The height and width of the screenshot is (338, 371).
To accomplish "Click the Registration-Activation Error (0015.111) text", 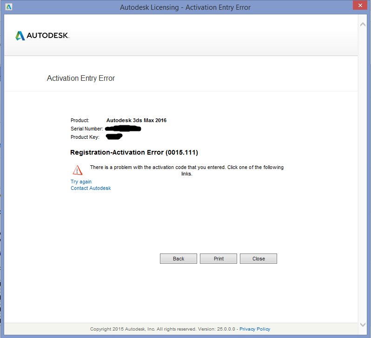I will pyautogui.click(x=134, y=152).
